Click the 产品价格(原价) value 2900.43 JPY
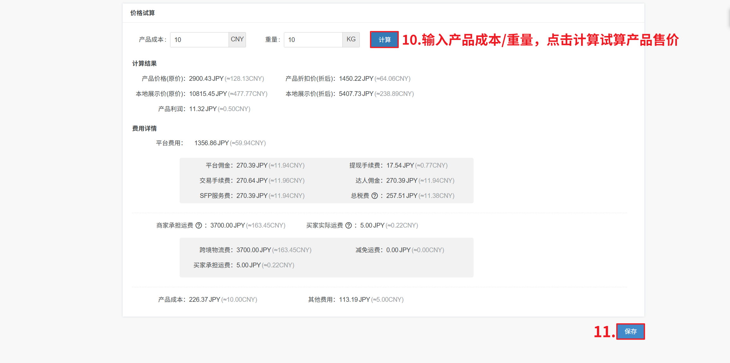This screenshot has width=730, height=363. coord(206,79)
